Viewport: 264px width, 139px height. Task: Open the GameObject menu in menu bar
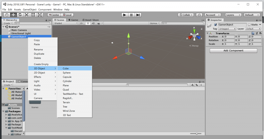(x=30, y=10)
